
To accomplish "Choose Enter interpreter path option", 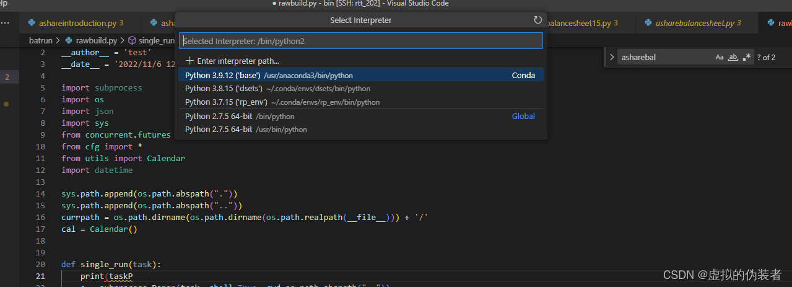I will (361, 61).
